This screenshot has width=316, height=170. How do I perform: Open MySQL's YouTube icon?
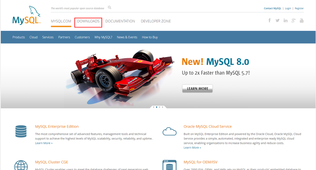pyautogui.click(x=301, y=20)
